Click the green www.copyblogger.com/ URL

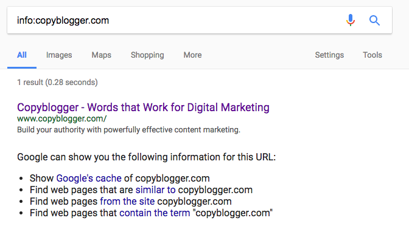click(62, 118)
